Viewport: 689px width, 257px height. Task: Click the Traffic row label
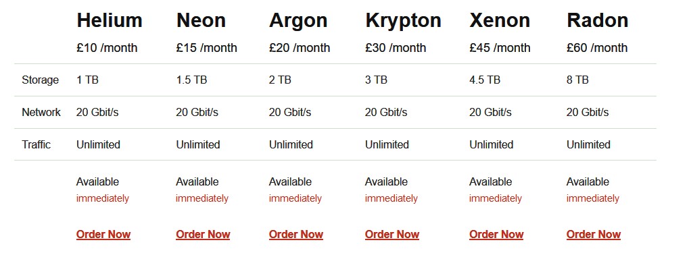pos(37,145)
